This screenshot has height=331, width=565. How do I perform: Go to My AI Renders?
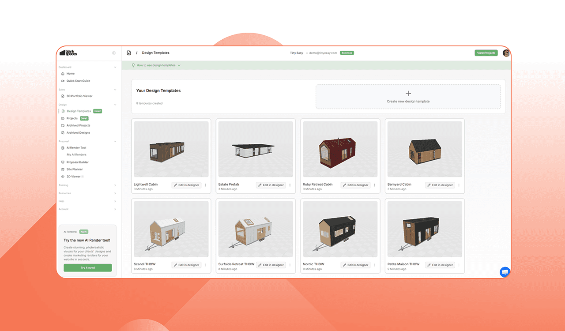(x=76, y=155)
